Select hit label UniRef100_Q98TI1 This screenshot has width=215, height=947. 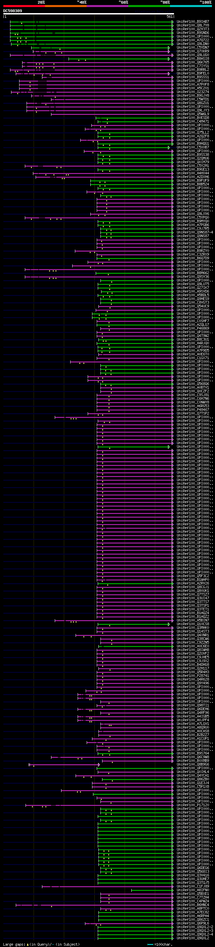193,705
